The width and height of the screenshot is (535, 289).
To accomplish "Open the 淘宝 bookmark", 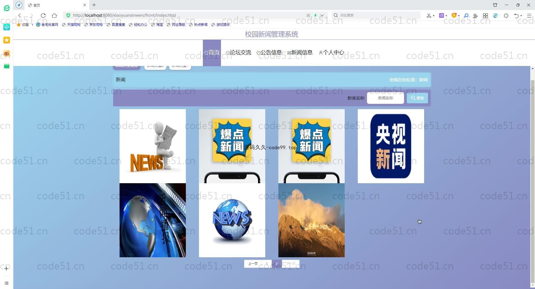I will tap(157, 25).
